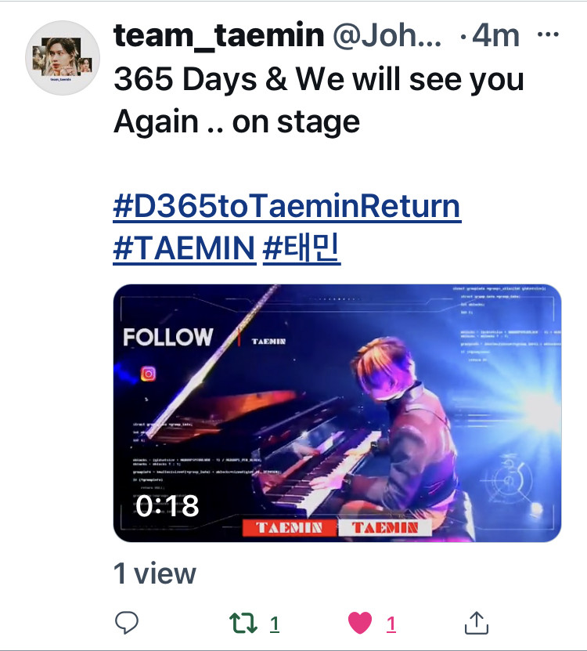Open the three-dot more options menu
This screenshot has height=651, width=587.
point(548,34)
